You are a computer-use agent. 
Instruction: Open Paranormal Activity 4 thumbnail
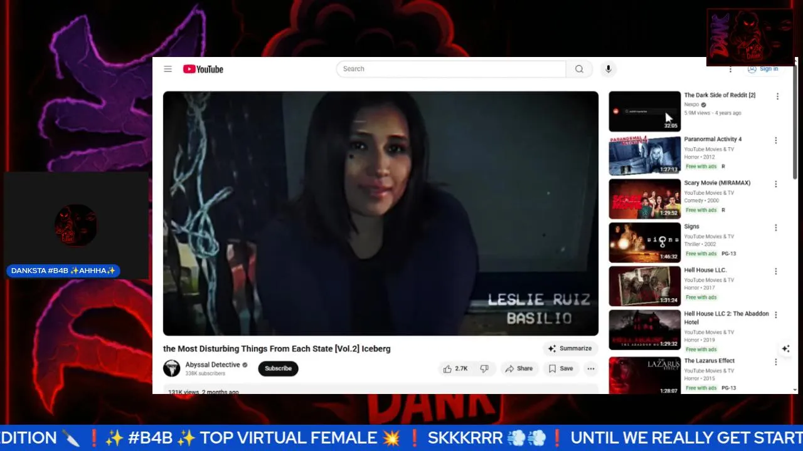point(644,155)
